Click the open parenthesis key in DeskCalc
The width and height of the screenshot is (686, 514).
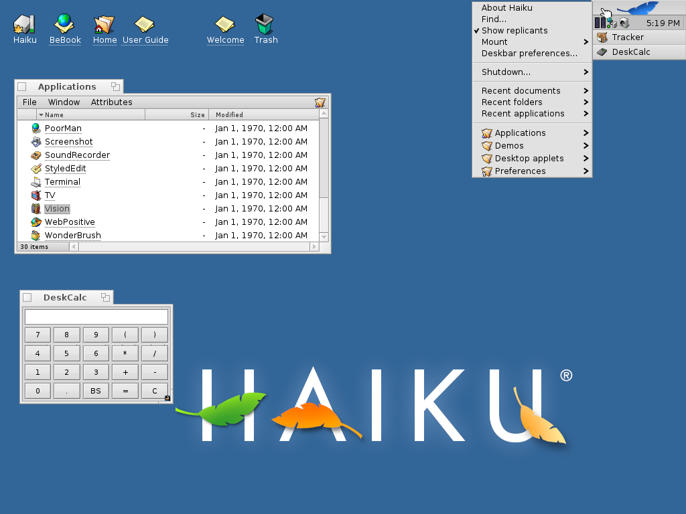click(x=125, y=335)
